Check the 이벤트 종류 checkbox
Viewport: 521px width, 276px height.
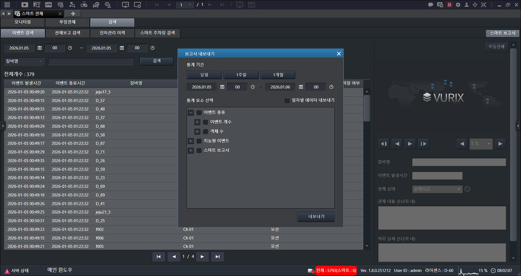click(199, 112)
